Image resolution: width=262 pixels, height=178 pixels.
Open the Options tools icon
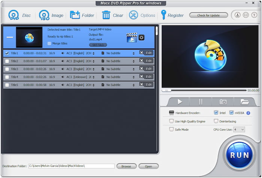133,15
